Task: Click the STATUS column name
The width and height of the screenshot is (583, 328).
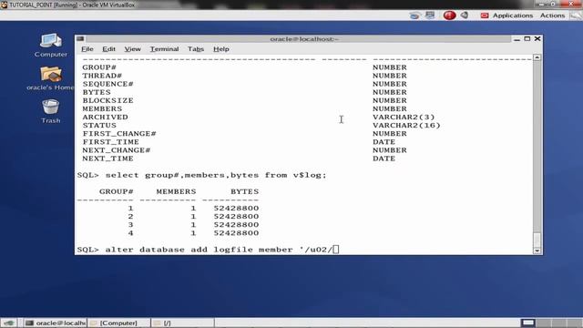Action: pos(99,126)
